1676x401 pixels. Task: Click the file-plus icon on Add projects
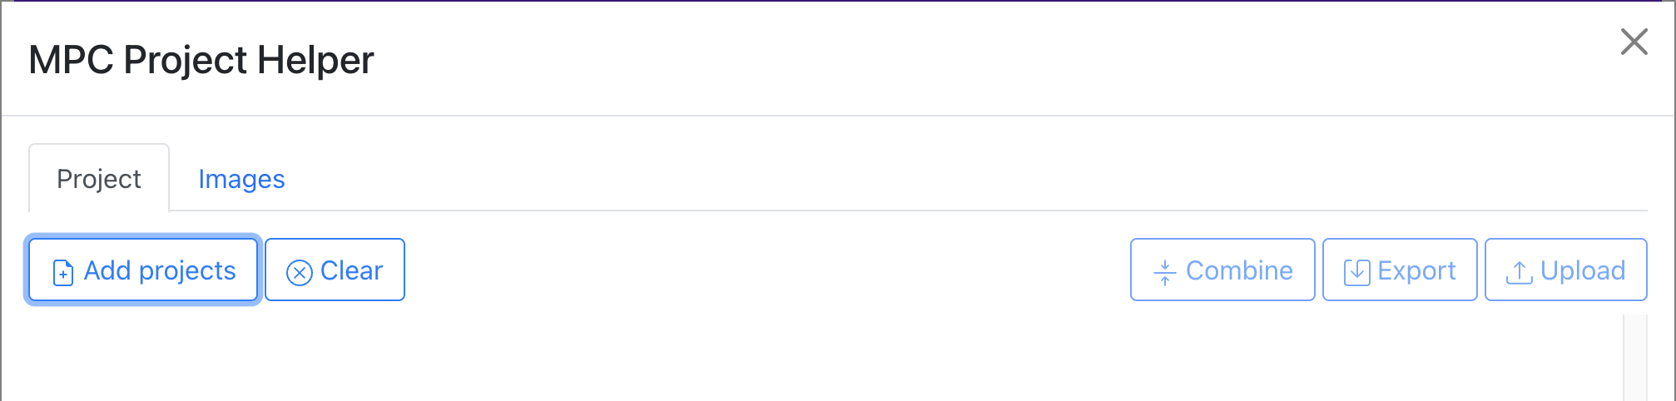63,272
